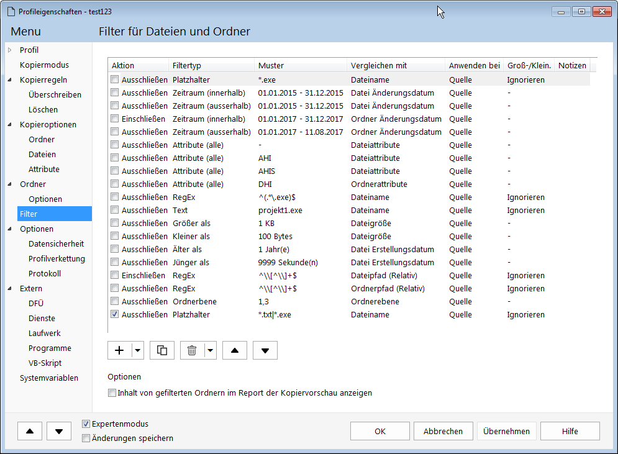
Task: Go to next page with bottom-left down arrow
Action: tap(59, 430)
